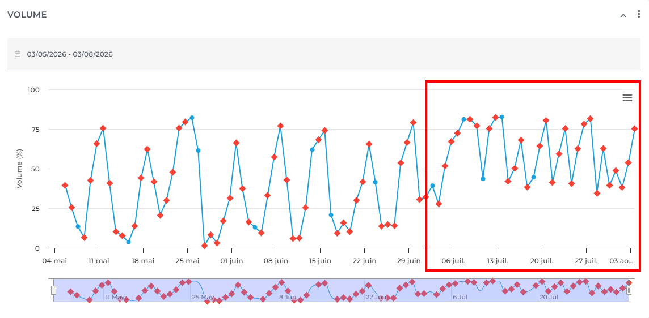Viewport: 649px width, 318px height.
Task: Click the 'Volume (%)' y-axis title
Action: point(19,169)
